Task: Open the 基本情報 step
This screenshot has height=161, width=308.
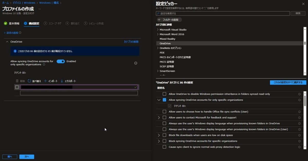Action: pos(15,23)
